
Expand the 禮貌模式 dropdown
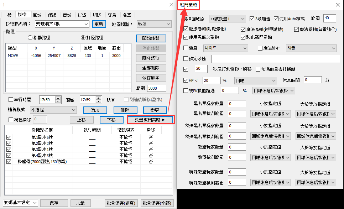[x=53, y=110]
